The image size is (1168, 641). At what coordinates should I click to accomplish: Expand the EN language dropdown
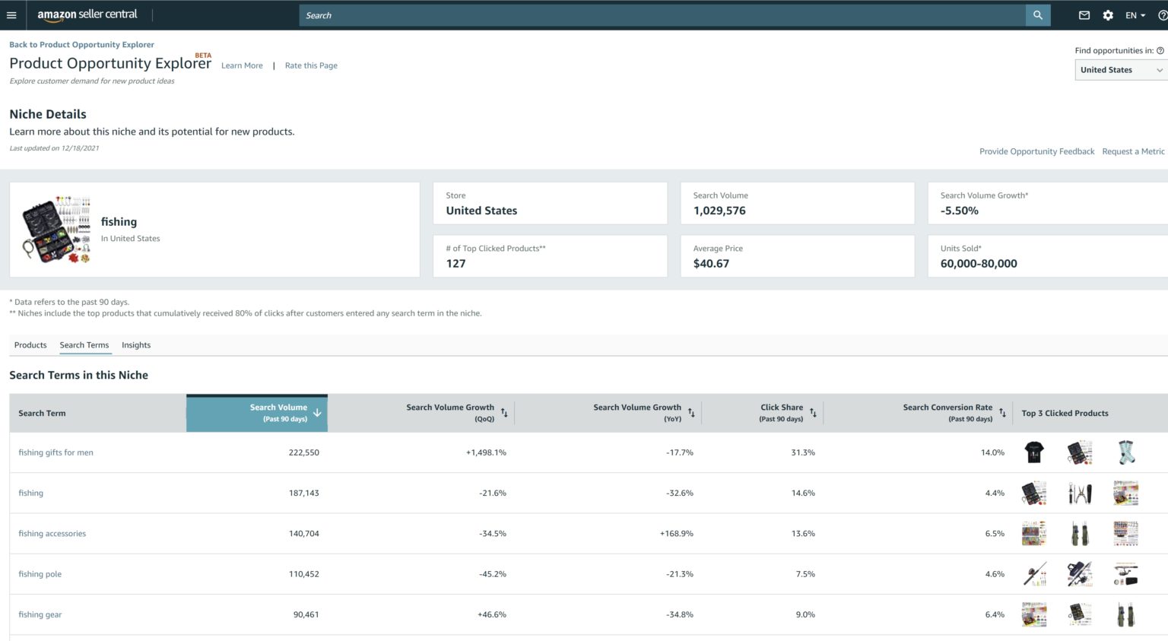(1135, 15)
